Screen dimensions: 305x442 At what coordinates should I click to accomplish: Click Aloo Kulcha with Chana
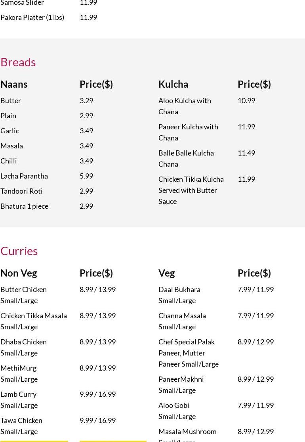coord(185,106)
